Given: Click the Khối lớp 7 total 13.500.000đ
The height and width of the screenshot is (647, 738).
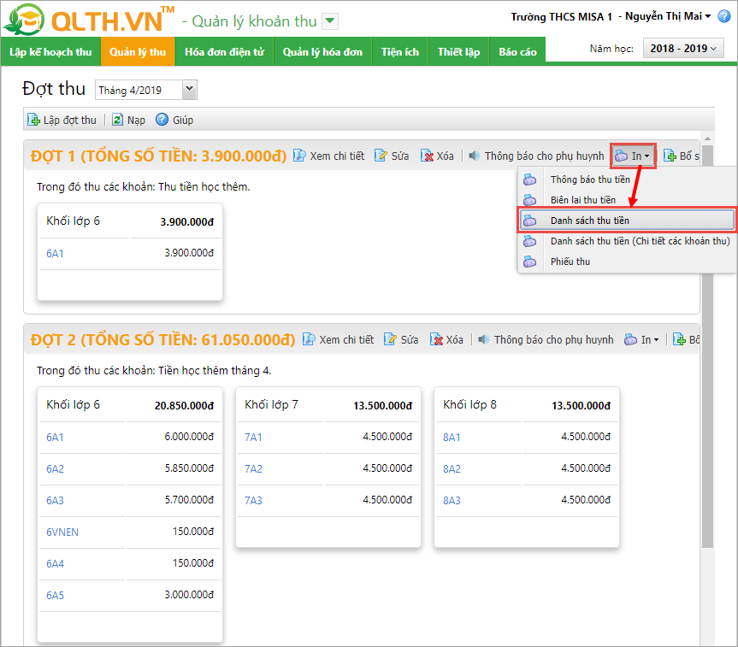Looking at the screenshot, I should coord(382,406).
